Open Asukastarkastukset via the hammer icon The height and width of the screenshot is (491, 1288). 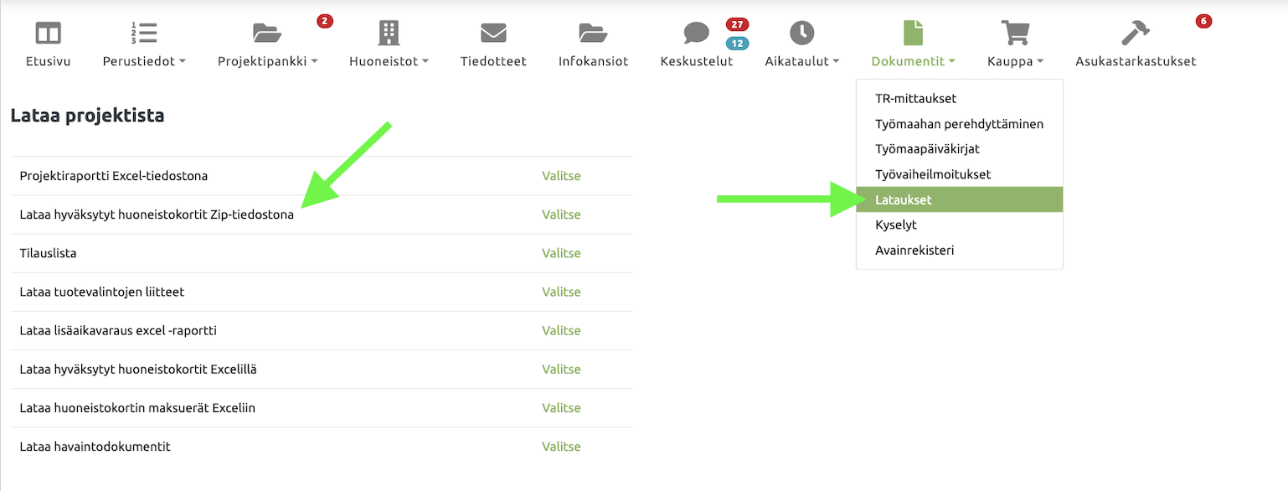[1136, 34]
